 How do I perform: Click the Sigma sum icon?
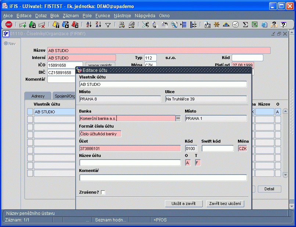245,25
